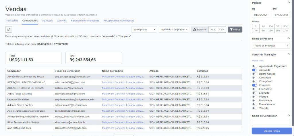Select the 7d period shortcut

pos(263,26)
